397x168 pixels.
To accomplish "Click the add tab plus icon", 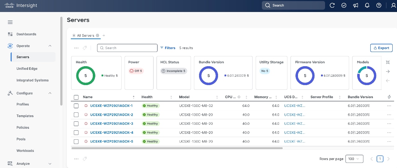I will (104, 36).
